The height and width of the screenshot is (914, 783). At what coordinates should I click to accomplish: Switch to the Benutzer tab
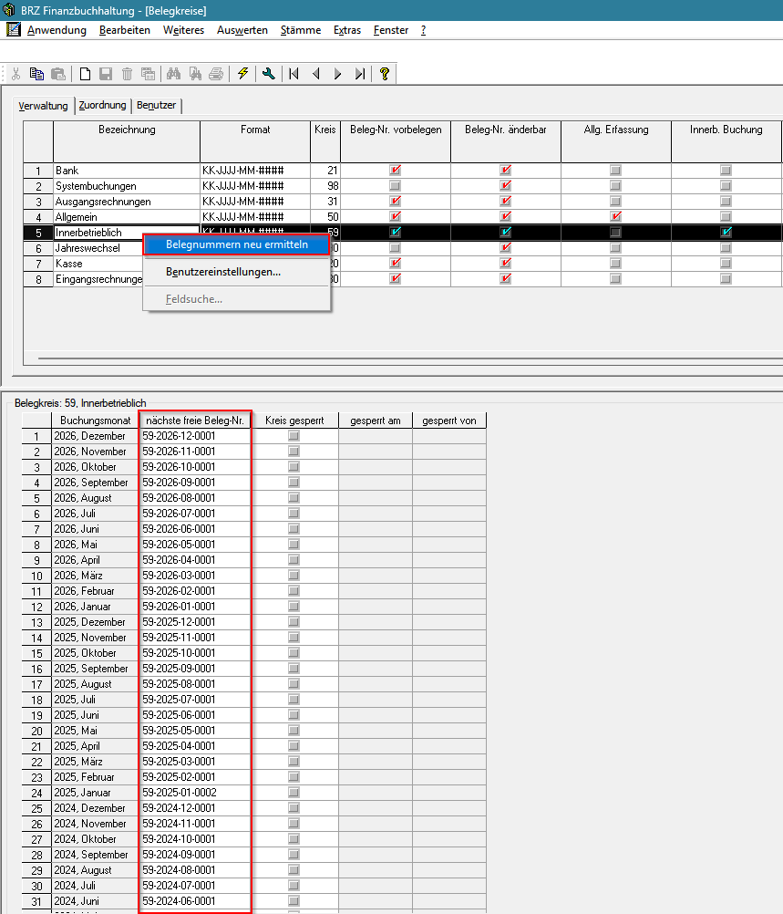point(156,106)
